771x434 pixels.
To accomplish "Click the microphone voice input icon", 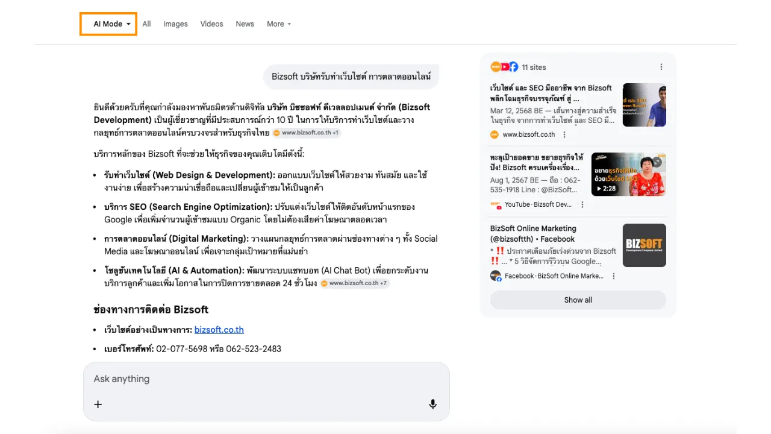I will click(x=432, y=404).
